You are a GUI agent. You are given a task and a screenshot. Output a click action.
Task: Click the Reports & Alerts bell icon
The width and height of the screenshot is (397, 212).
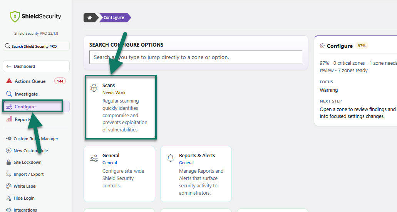point(171,158)
